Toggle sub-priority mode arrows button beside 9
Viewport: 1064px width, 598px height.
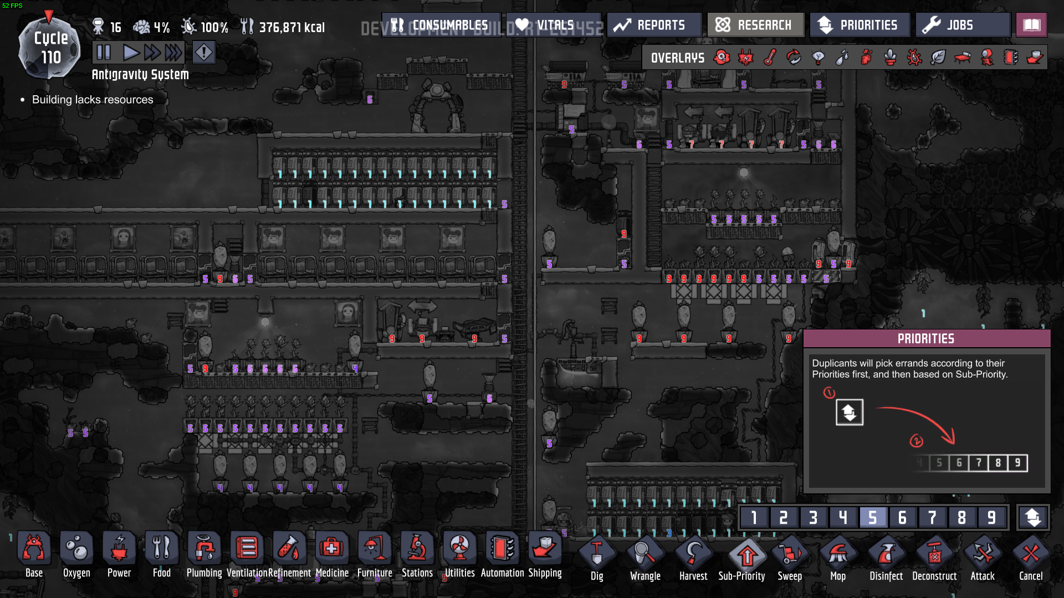click(1032, 518)
